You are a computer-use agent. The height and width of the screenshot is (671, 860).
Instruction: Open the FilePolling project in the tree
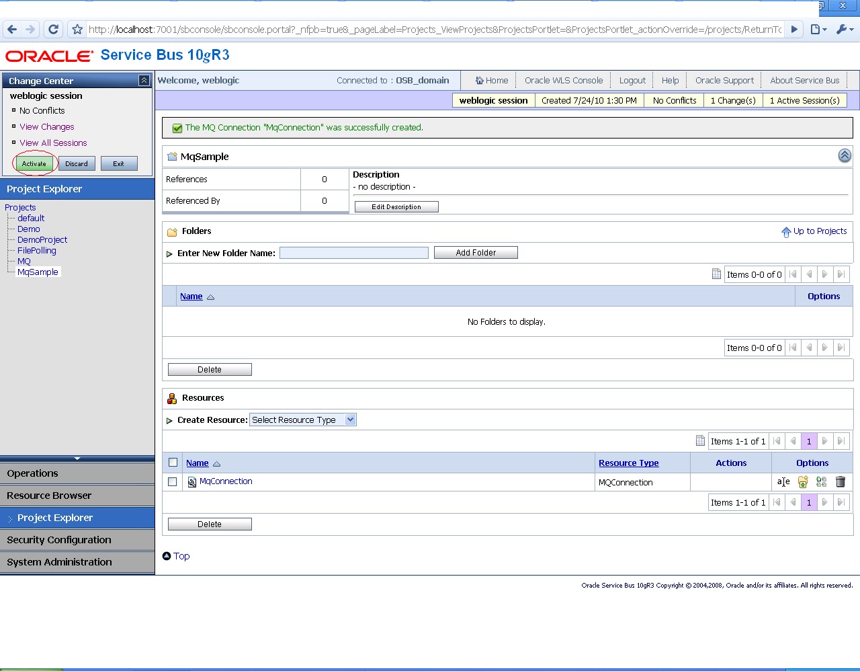[37, 251]
